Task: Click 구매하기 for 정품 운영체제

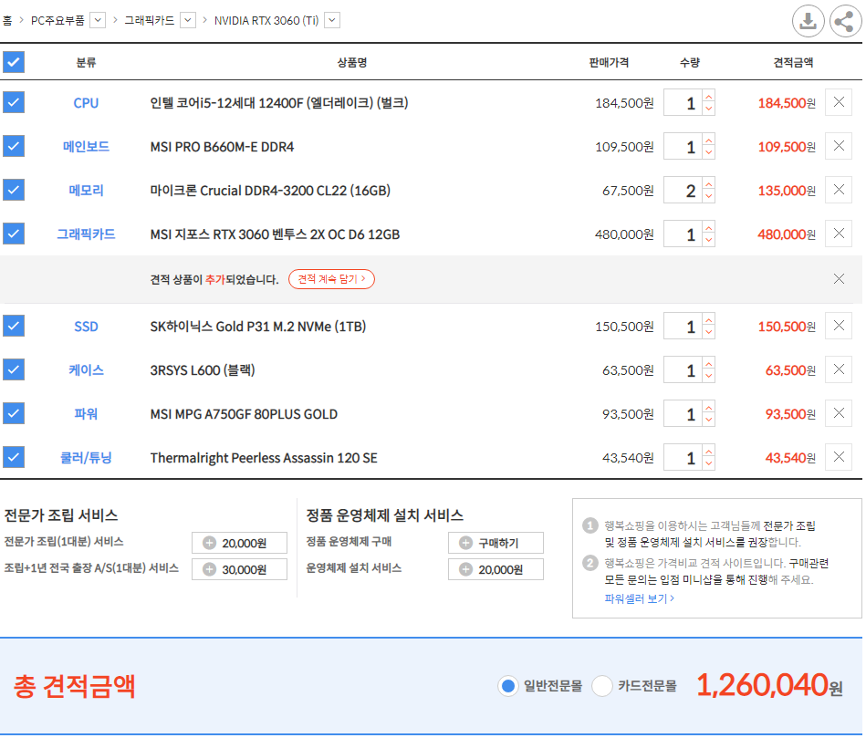Action: pyautogui.click(x=496, y=543)
